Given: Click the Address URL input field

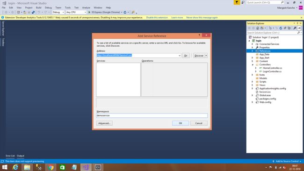Looking at the screenshot, I should (137, 56).
